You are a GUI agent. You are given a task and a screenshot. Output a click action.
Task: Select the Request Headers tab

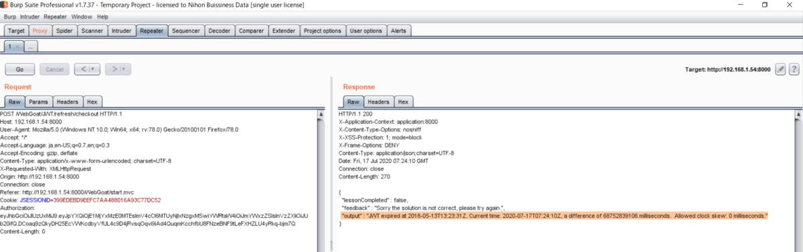pyautogui.click(x=67, y=102)
